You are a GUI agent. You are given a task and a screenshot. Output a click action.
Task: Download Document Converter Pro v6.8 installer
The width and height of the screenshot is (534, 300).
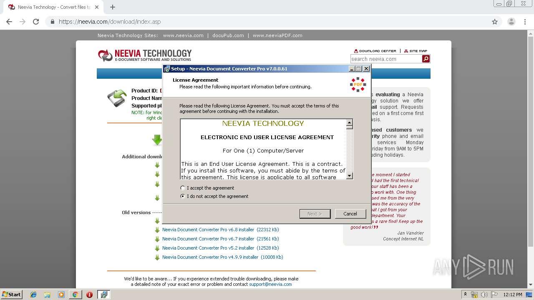(221, 230)
